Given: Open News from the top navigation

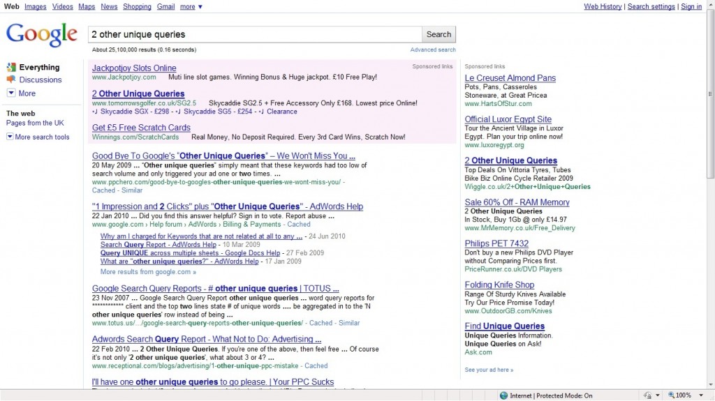Looking at the screenshot, I should click(x=109, y=7).
